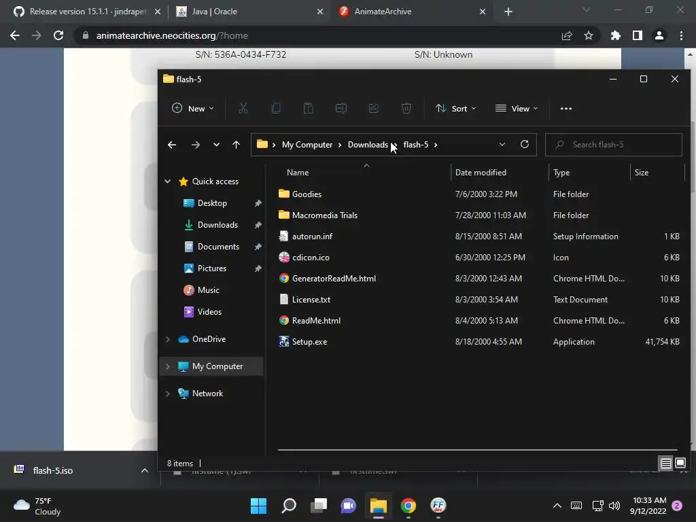Select the Setup.exe application file
Image resolution: width=696 pixels, height=522 pixels.
tap(309, 342)
